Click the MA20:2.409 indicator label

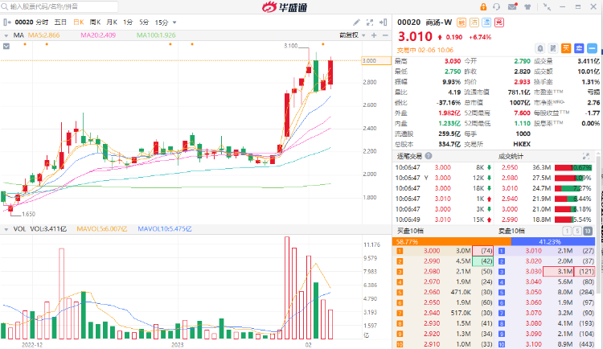click(98, 35)
